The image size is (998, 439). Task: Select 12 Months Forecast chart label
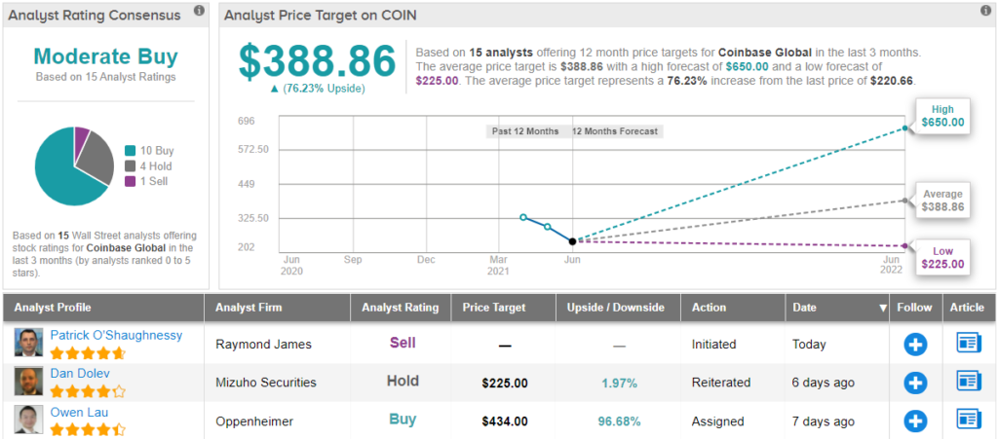(615, 131)
